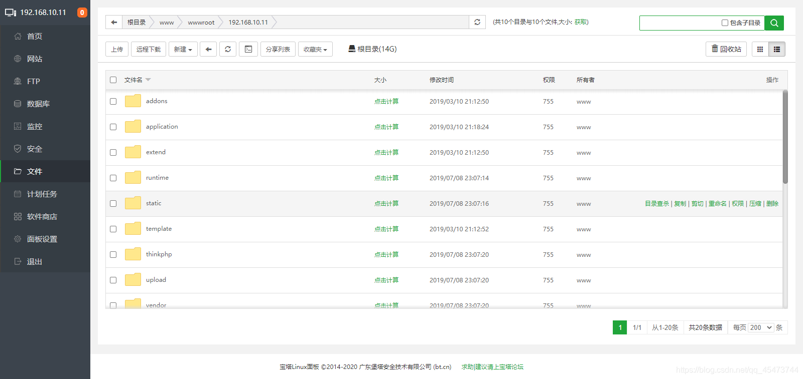The image size is (803, 379).
Task: Open the terminal icon in toolbar
Action: coord(248,49)
